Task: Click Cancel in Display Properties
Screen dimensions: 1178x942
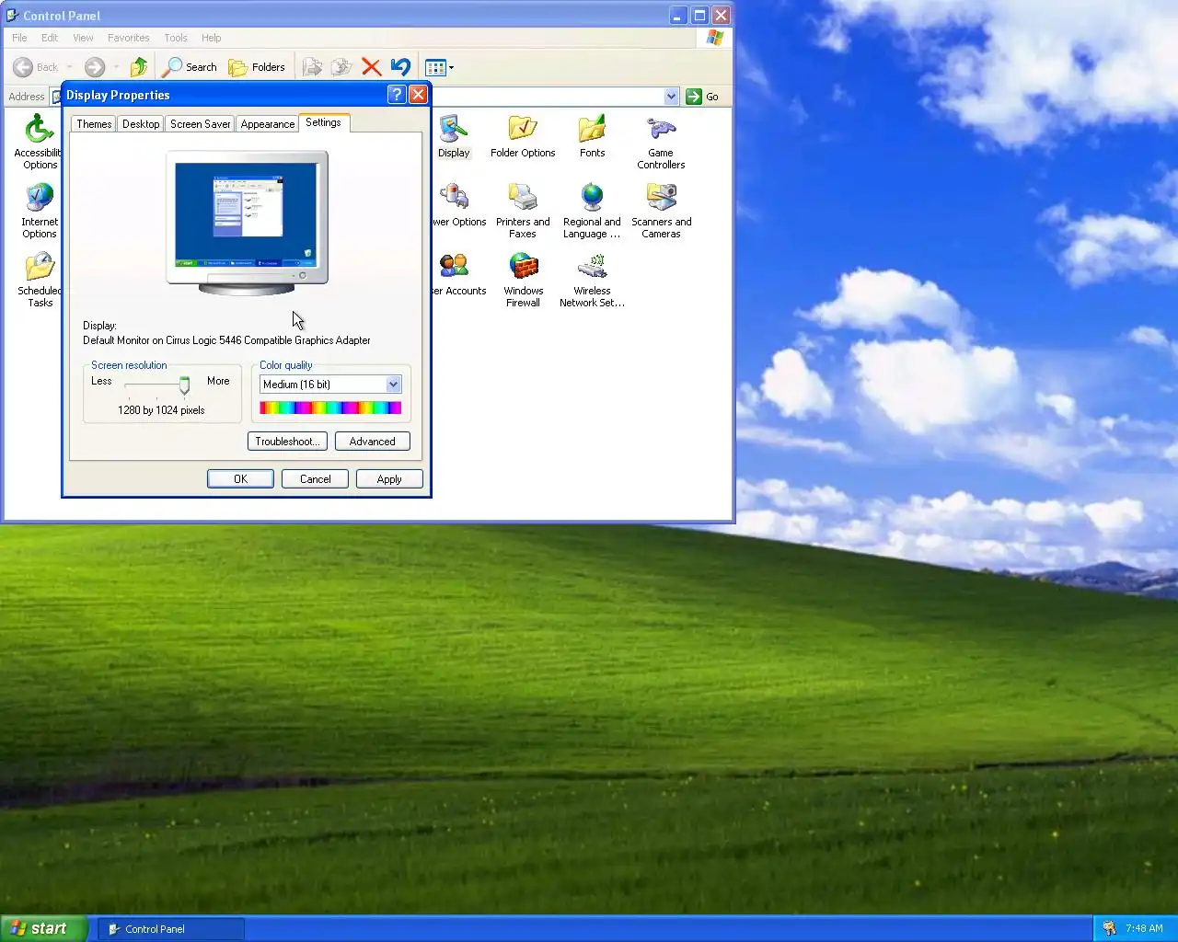Action: pyautogui.click(x=315, y=479)
